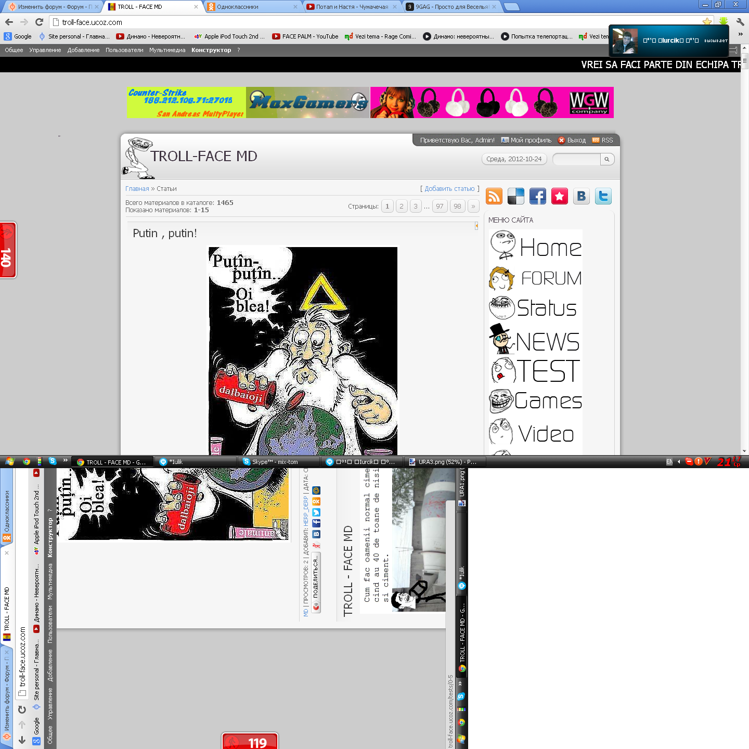
Task: Click inside the site search field
Action: (x=576, y=159)
